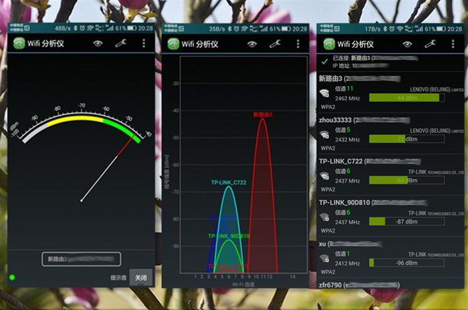Click the 信道 5 channel label
The height and width of the screenshot is (310, 468).
342,130
